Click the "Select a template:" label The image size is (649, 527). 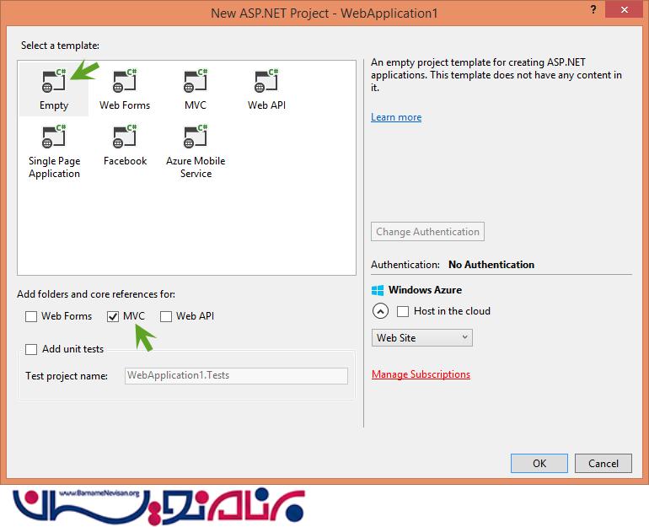[60, 46]
